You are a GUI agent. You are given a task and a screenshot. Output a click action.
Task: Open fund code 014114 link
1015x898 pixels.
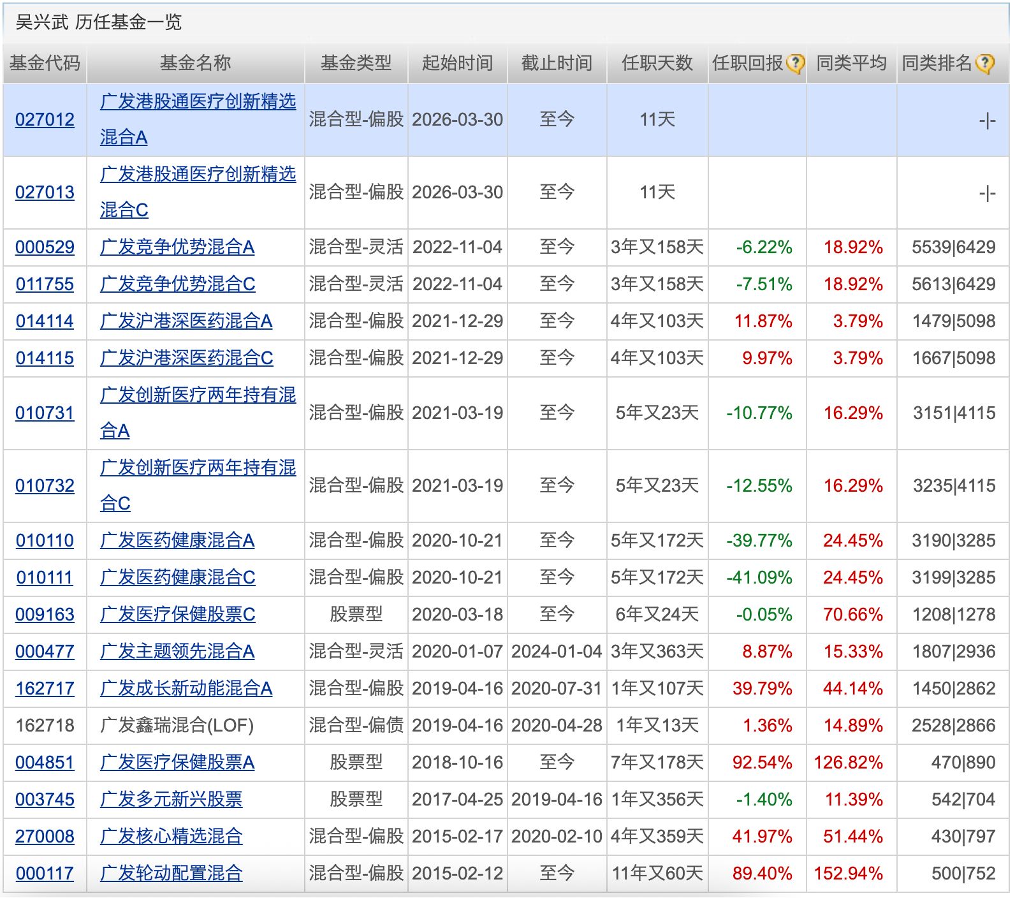click(45, 321)
